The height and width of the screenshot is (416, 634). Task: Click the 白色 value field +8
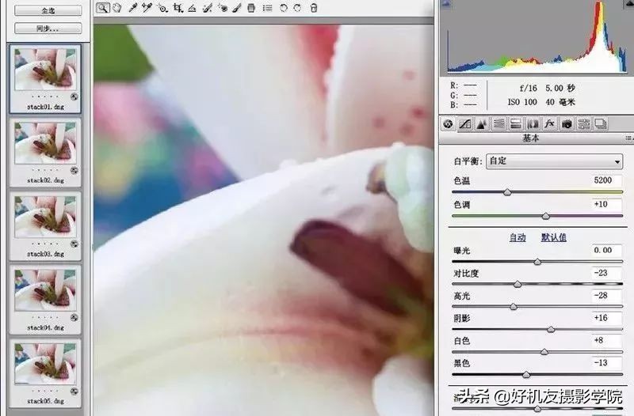point(606,341)
